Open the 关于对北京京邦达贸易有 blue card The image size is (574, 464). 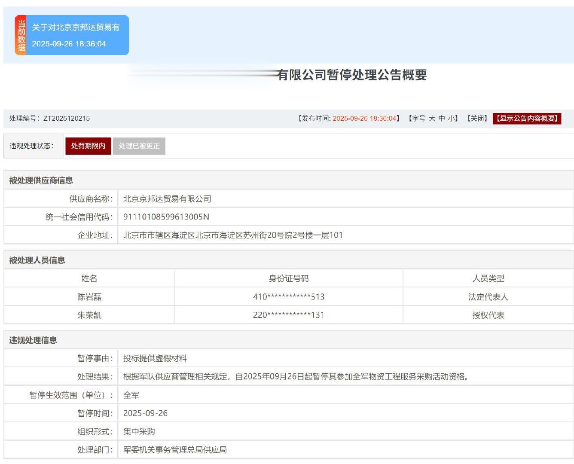tap(76, 35)
